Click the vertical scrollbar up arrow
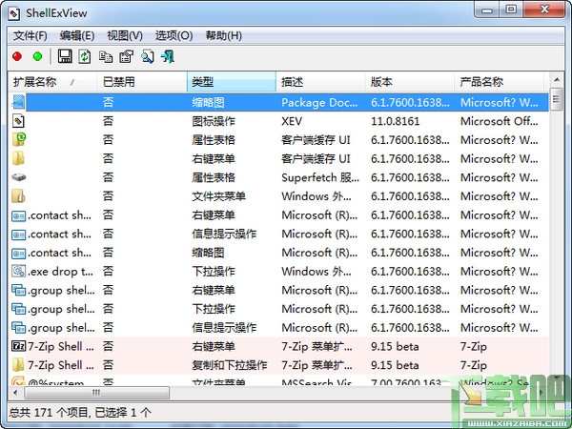The height and width of the screenshot is (429, 572). (x=557, y=79)
